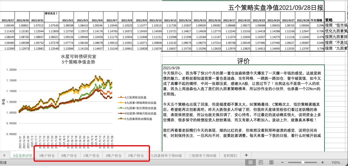Switch to Page Layout view
The image size is (348, 166).
pos(261,162)
